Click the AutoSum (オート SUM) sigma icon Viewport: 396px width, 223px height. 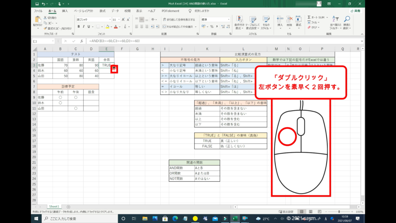tap(309, 17)
